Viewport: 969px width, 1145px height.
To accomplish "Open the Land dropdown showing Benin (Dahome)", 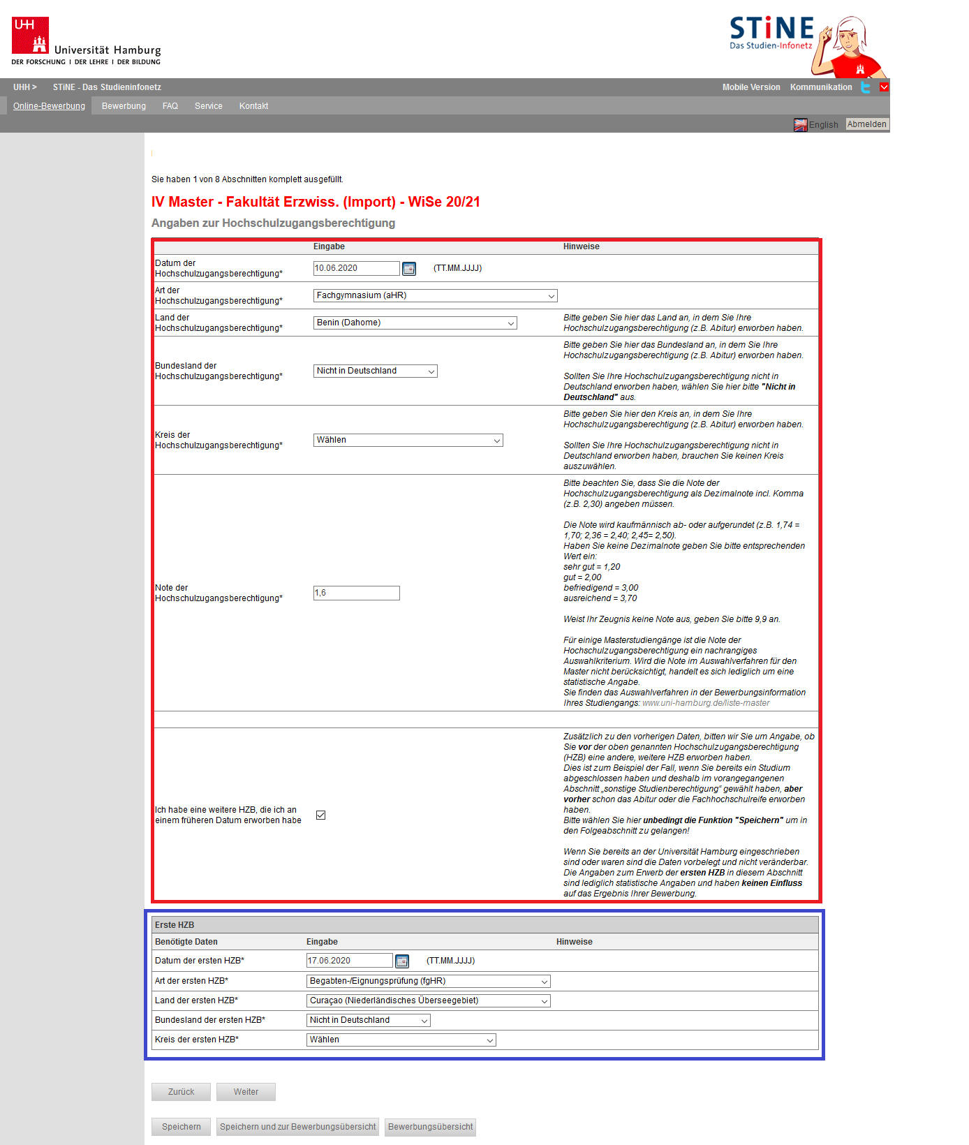I will [x=415, y=323].
